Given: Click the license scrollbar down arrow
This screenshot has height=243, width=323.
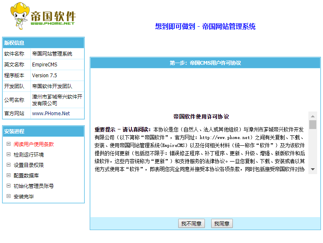Looking at the screenshot, I should coord(313,170).
